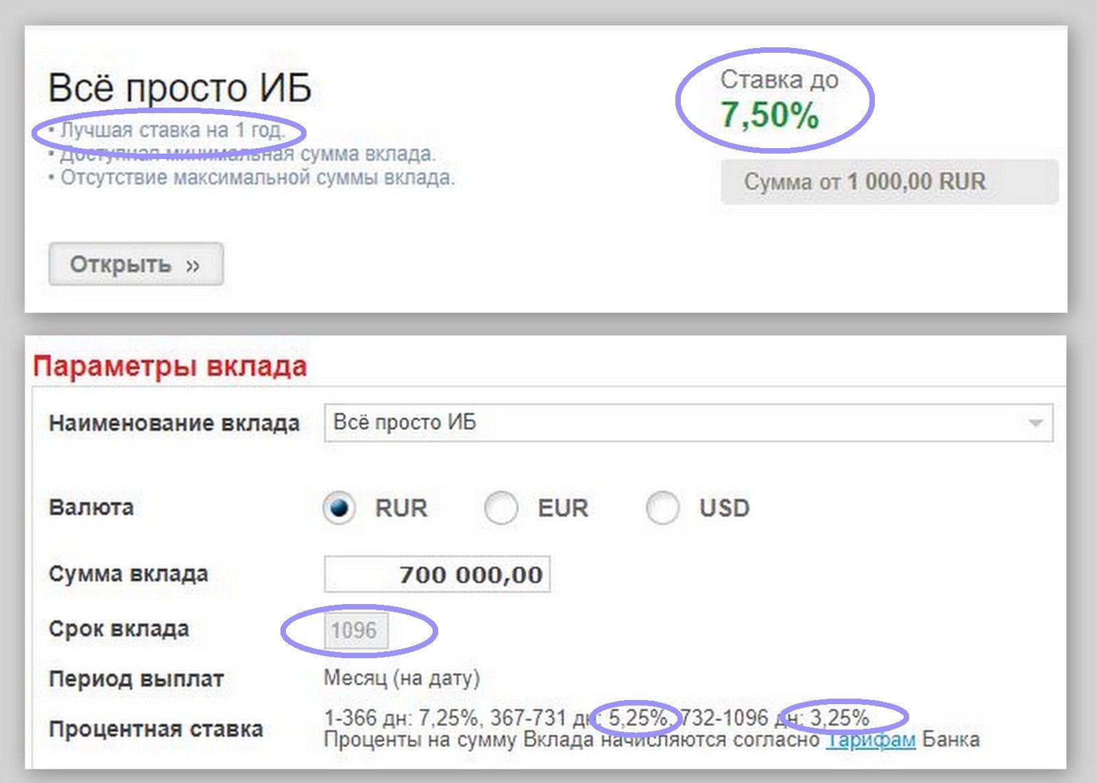Click the Параметры вклада heading
1097x783 pixels.
click(170, 366)
